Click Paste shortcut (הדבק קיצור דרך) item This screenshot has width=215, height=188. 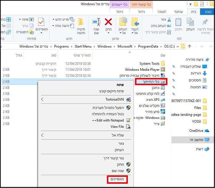click(x=158, y=32)
